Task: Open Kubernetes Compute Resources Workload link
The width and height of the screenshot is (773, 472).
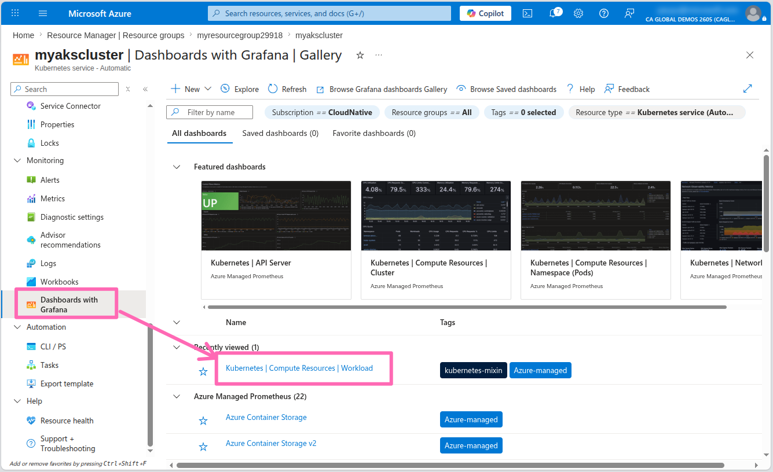Action: (x=299, y=368)
